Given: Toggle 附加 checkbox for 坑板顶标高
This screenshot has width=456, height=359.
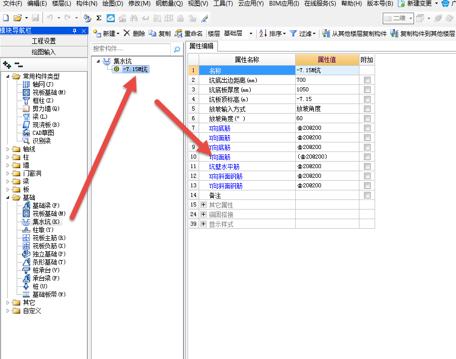Looking at the screenshot, I should click(x=367, y=99).
